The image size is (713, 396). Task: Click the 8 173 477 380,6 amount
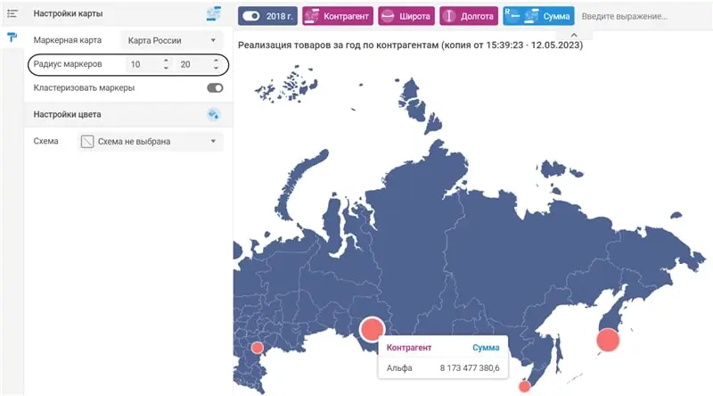(x=470, y=368)
